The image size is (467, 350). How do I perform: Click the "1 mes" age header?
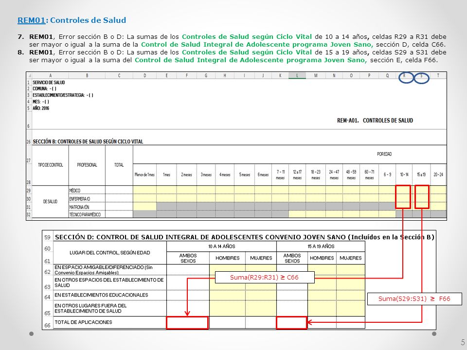166,175
